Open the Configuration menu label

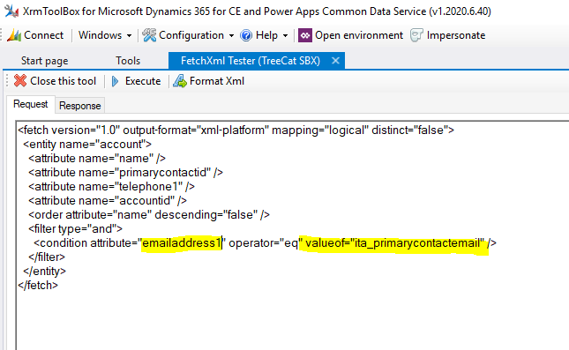click(x=191, y=35)
